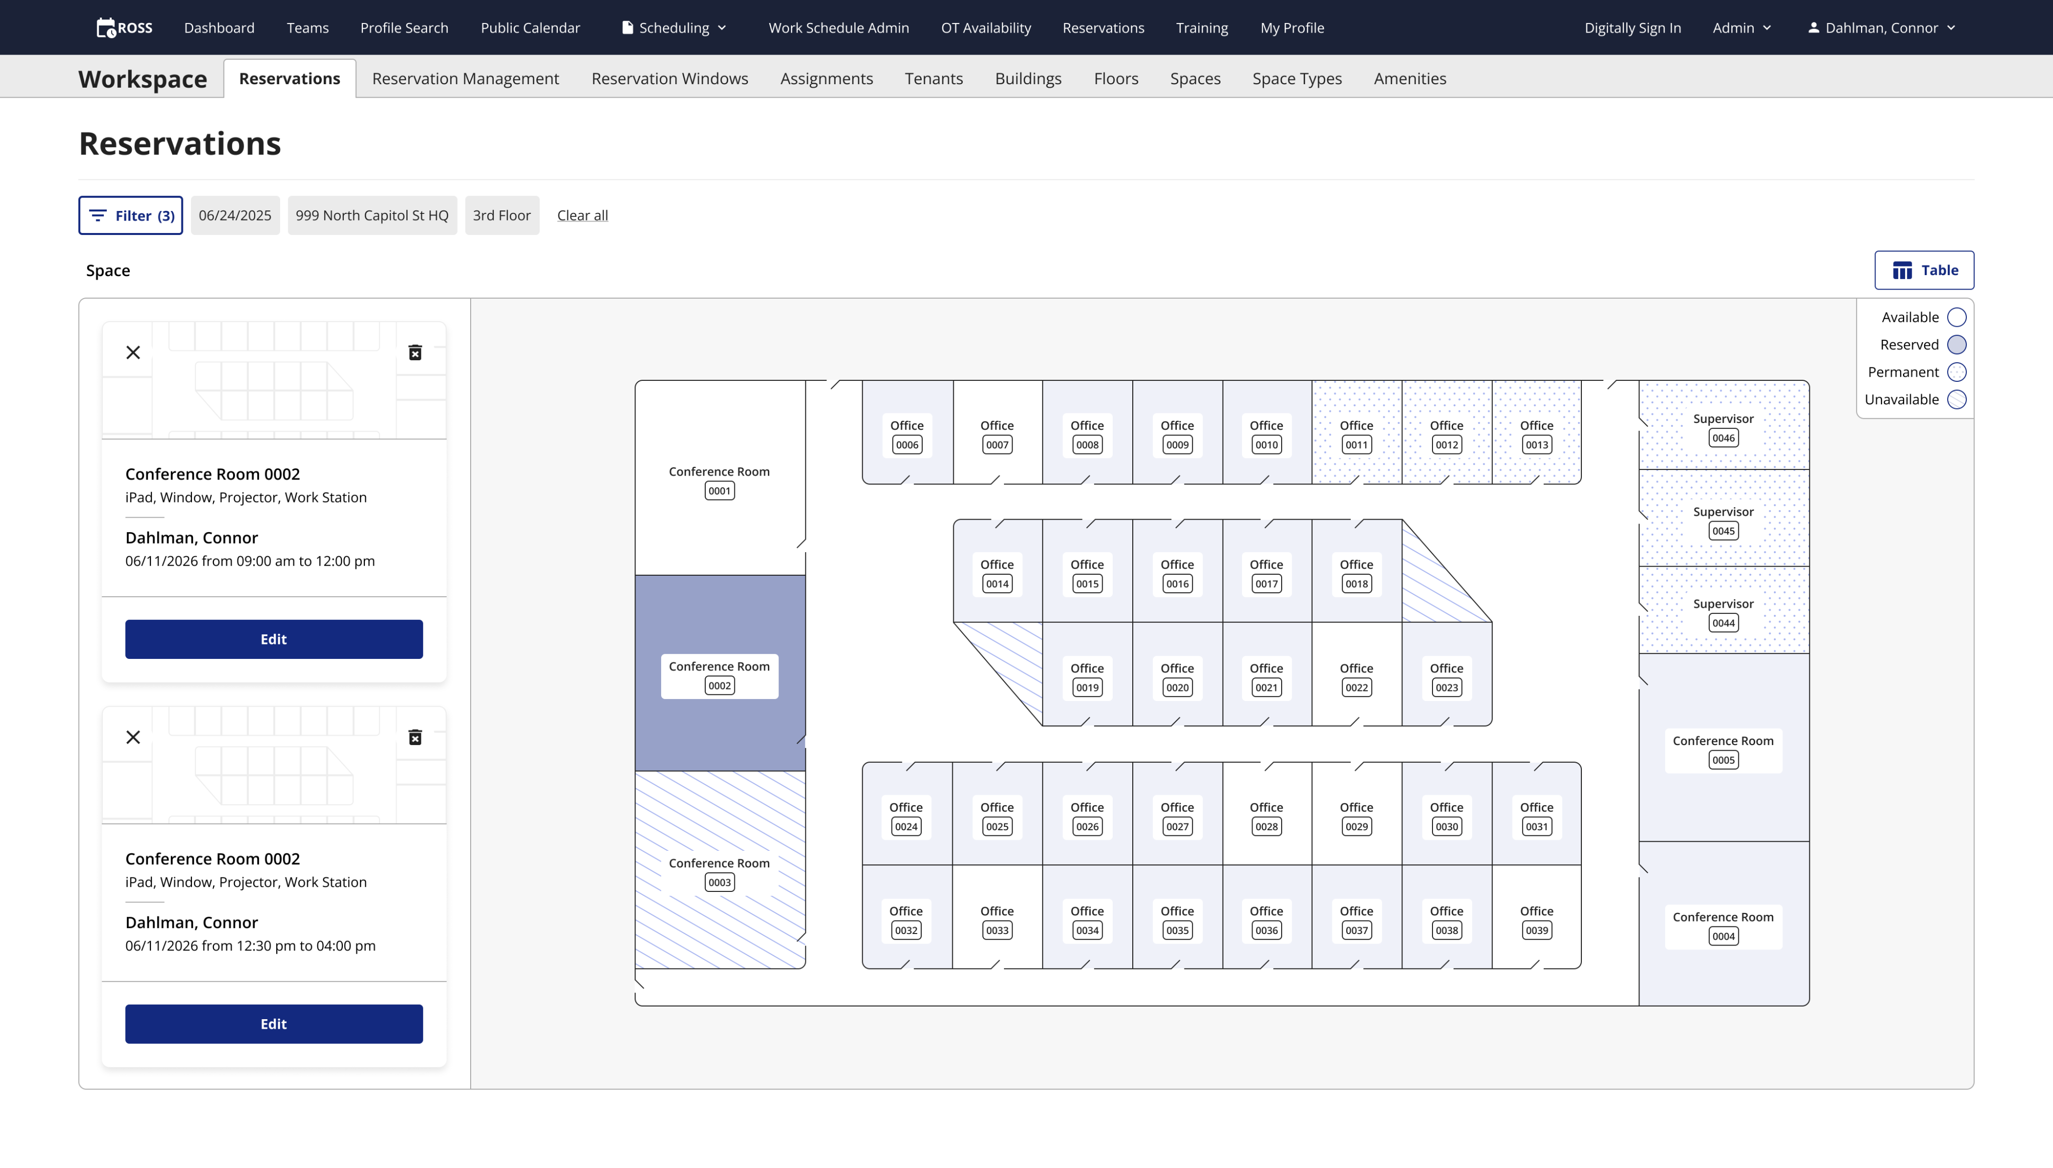Switch to the Reservation Management tab
The width and height of the screenshot is (2053, 1168).
tap(465, 79)
